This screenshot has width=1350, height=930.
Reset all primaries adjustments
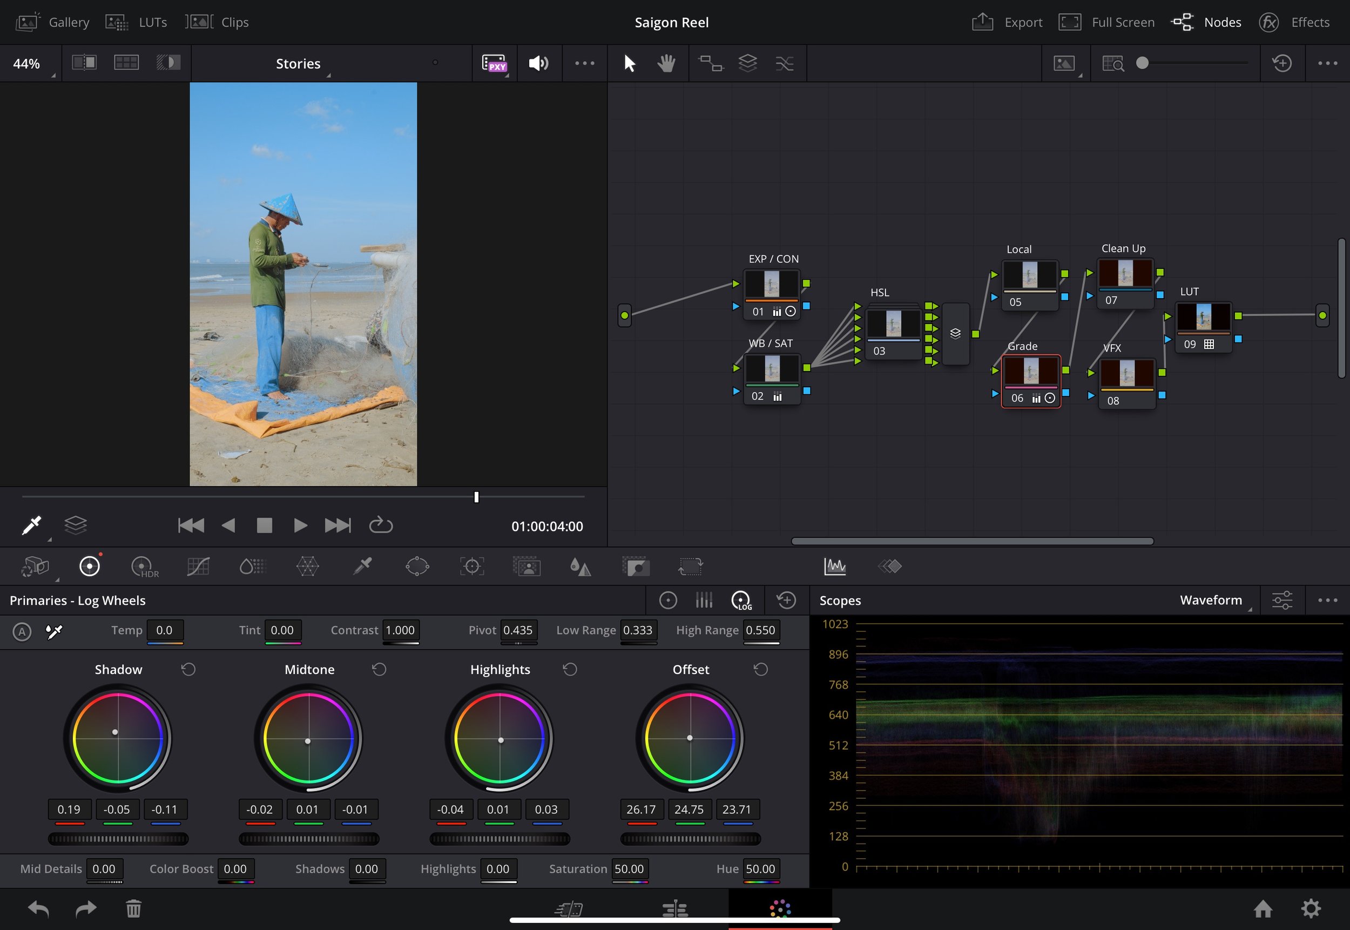786,599
